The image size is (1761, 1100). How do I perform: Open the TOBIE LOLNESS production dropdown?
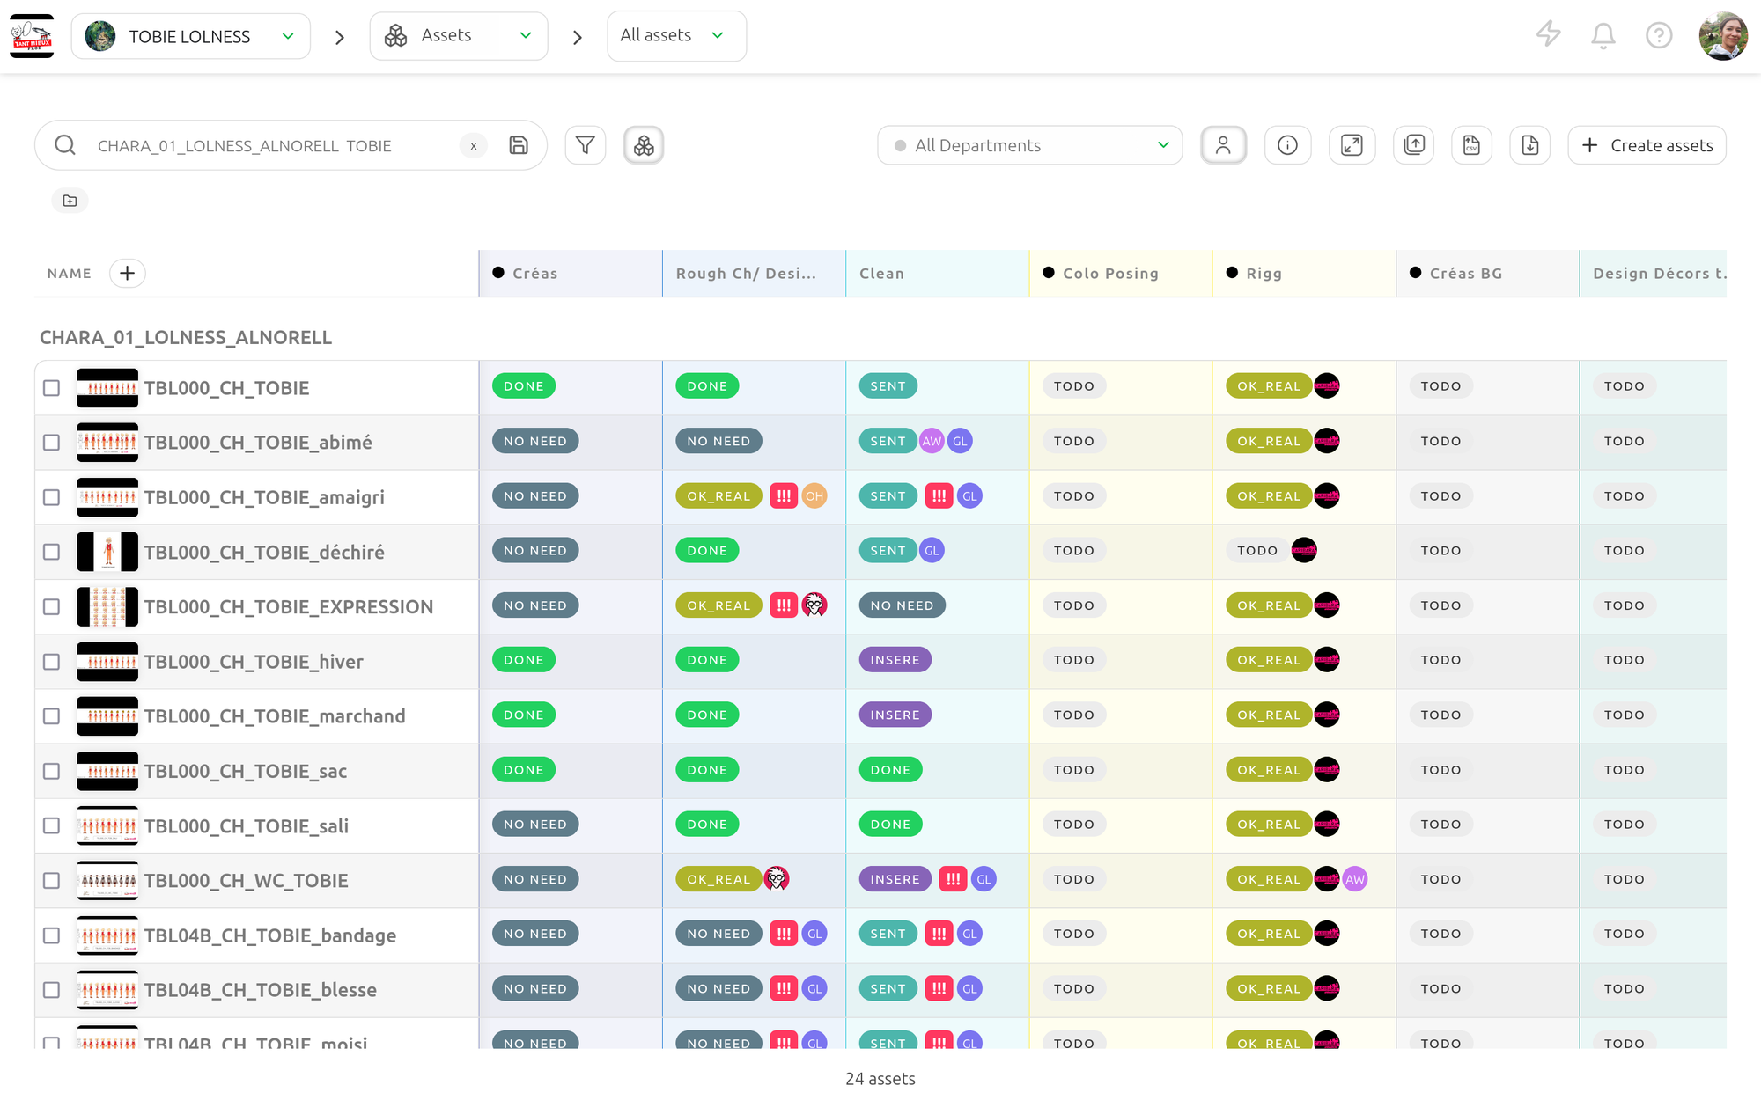(190, 36)
